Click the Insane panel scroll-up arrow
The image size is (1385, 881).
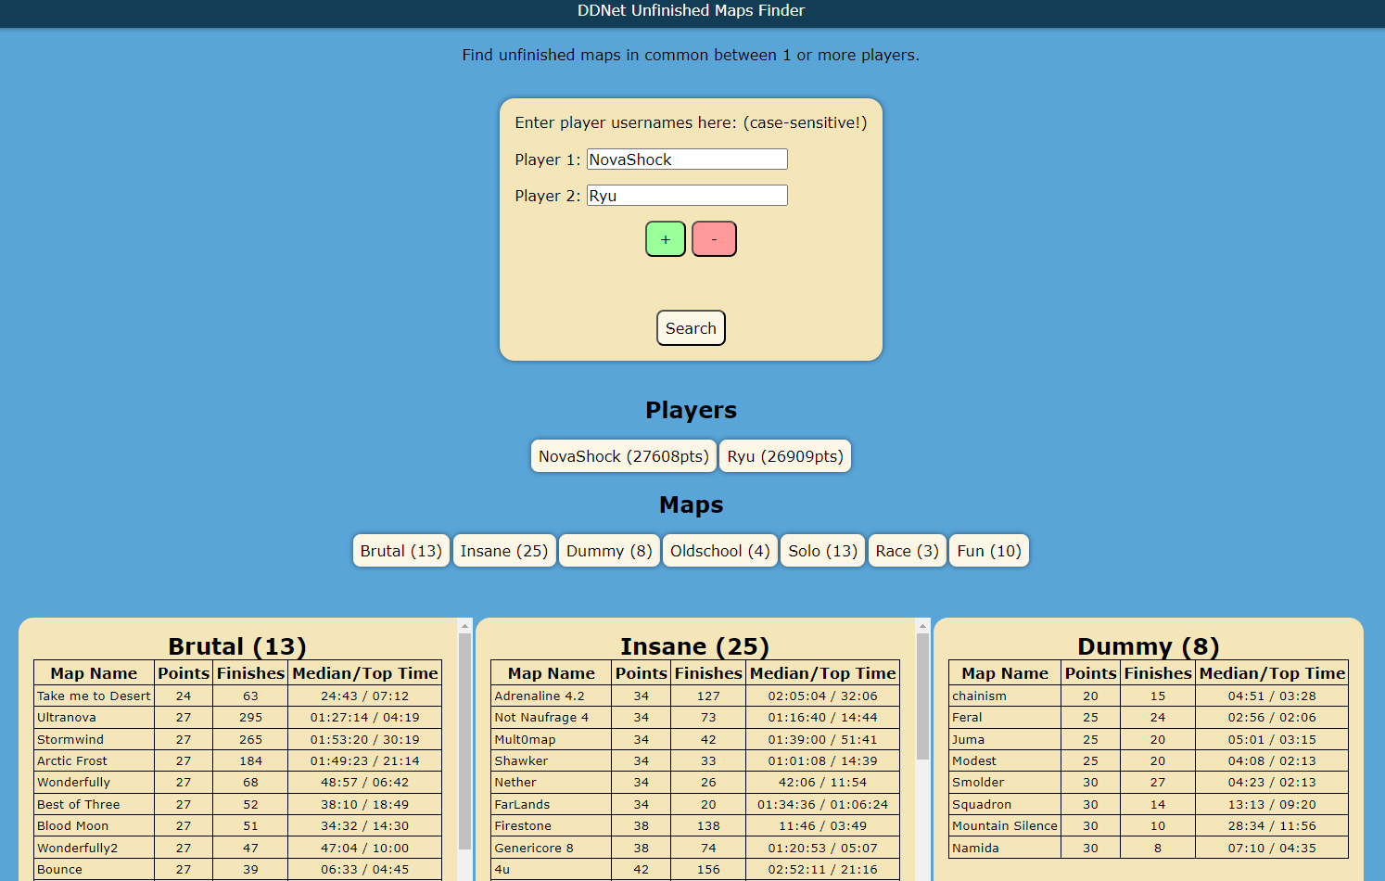point(922,626)
